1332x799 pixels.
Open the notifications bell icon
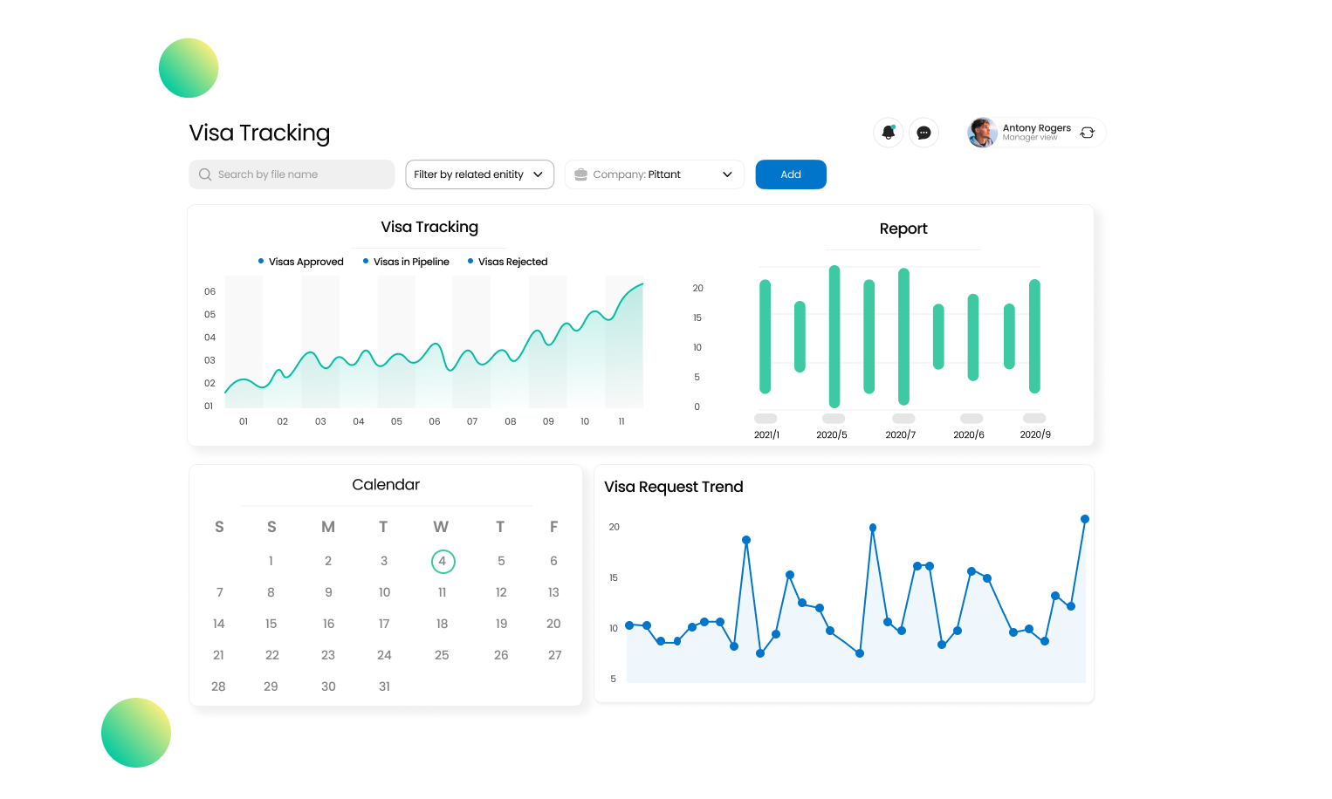pos(889,133)
